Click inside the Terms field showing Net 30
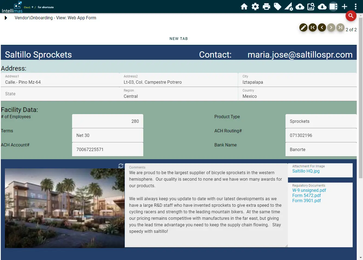The width and height of the screenshot is (363, 260). [x=107, y=135]
